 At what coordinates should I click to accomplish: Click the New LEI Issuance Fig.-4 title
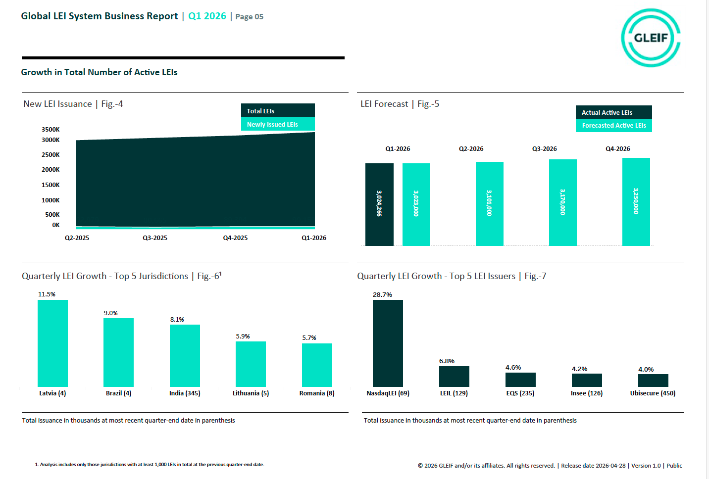coord(73,104)
